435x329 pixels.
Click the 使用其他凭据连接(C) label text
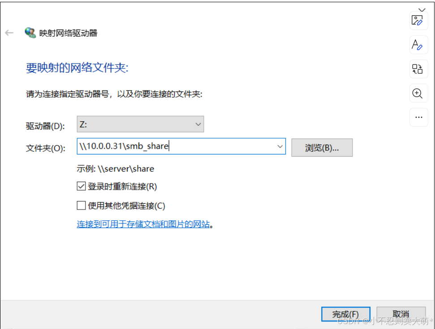coord(126,206)
